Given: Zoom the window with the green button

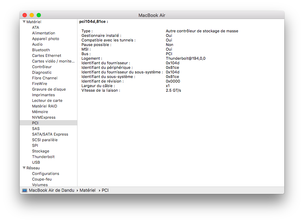Looking at the screenshot, I should [39, 15].
